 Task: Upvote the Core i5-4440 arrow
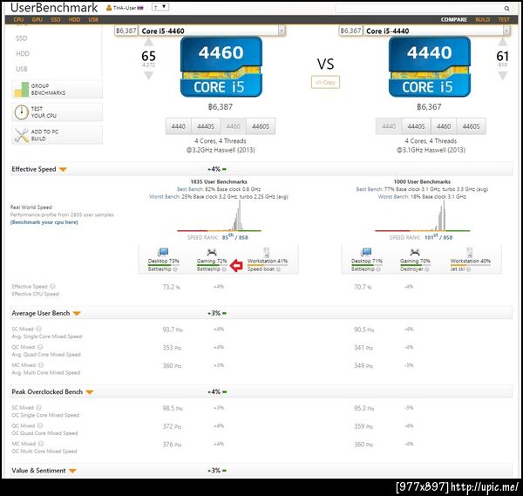(x=503, y=42)
